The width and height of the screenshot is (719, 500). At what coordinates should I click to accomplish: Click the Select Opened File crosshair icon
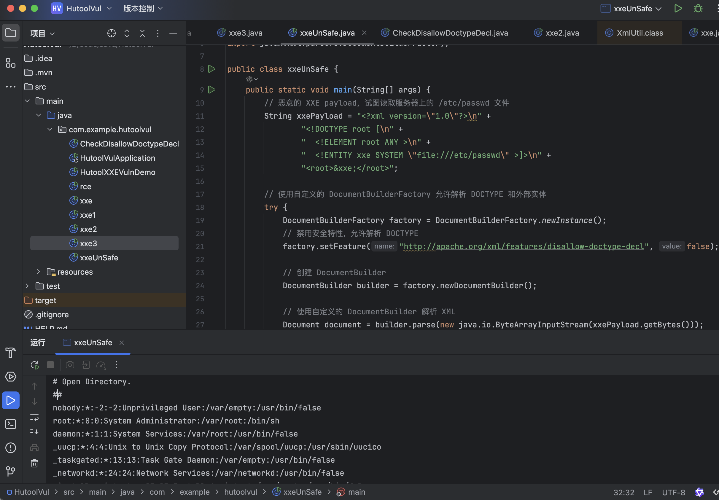112,33
